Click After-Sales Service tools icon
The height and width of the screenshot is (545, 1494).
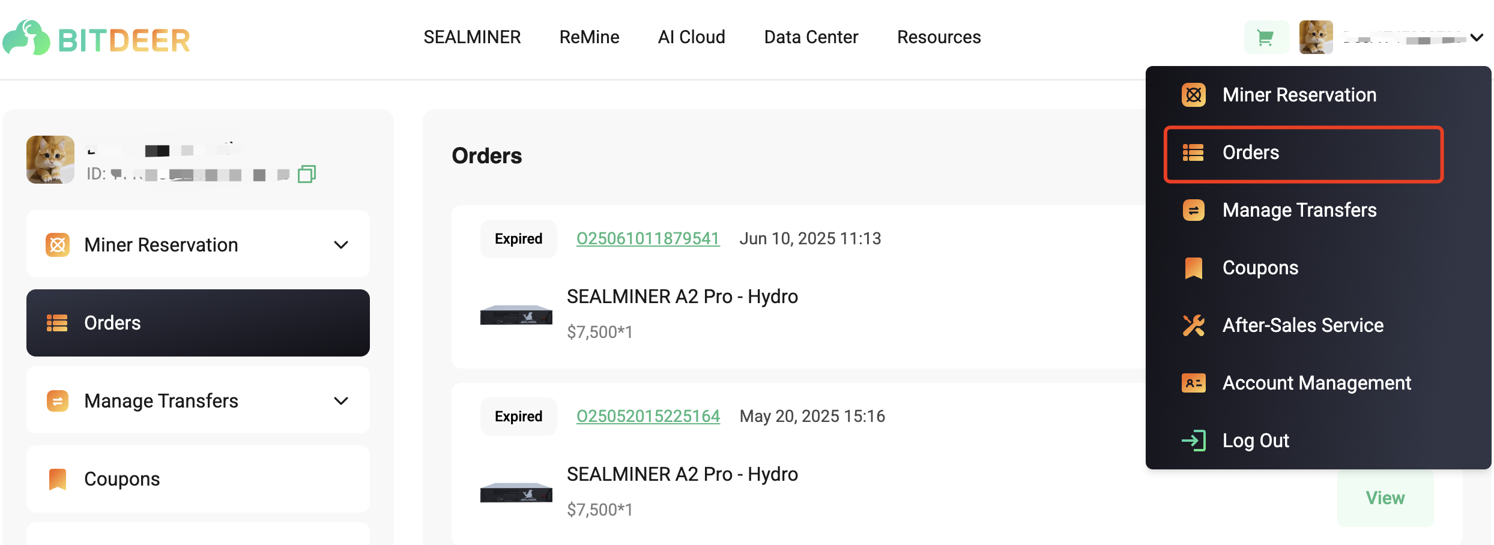click(1194, 325)
